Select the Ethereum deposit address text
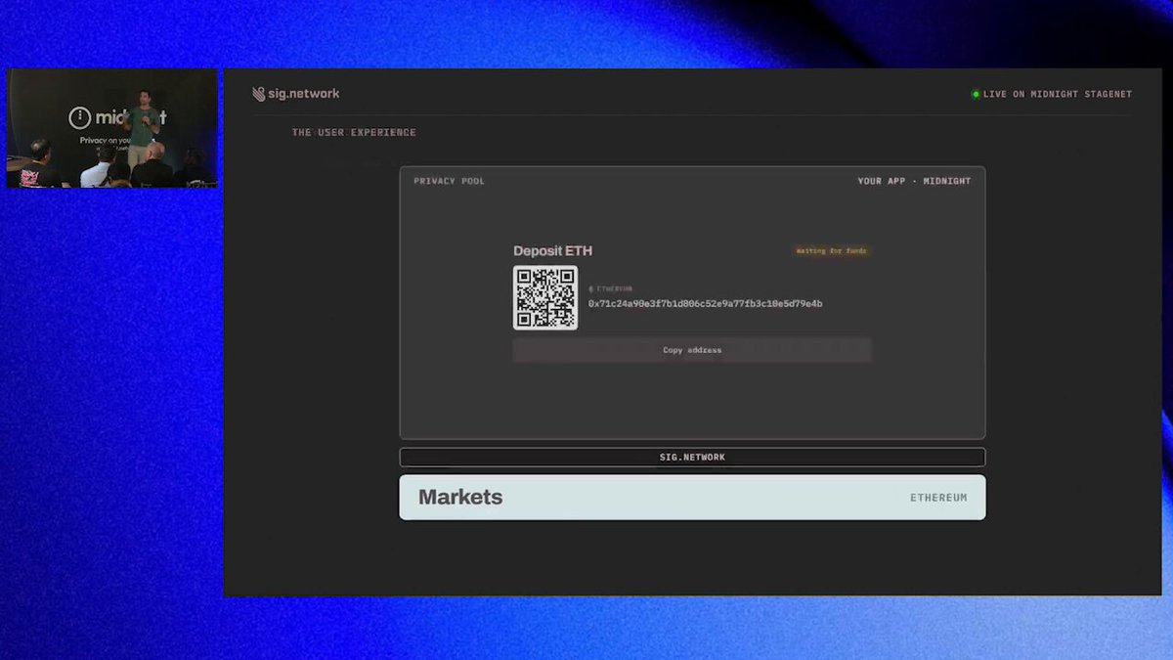1173x660 pixels. tap(705, 304)
